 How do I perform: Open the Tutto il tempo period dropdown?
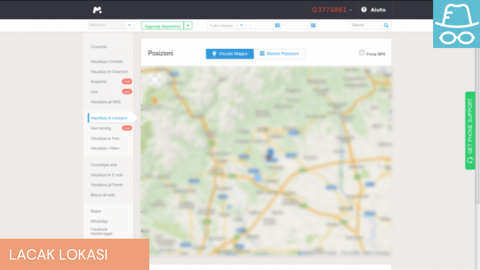tap(226, 25)
